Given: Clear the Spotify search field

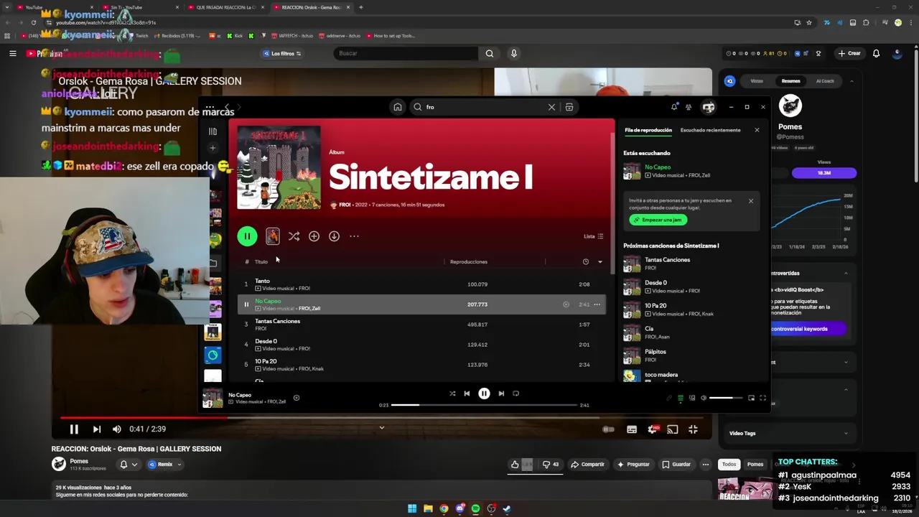Looking at the screenshot, I should click(551, 107).
